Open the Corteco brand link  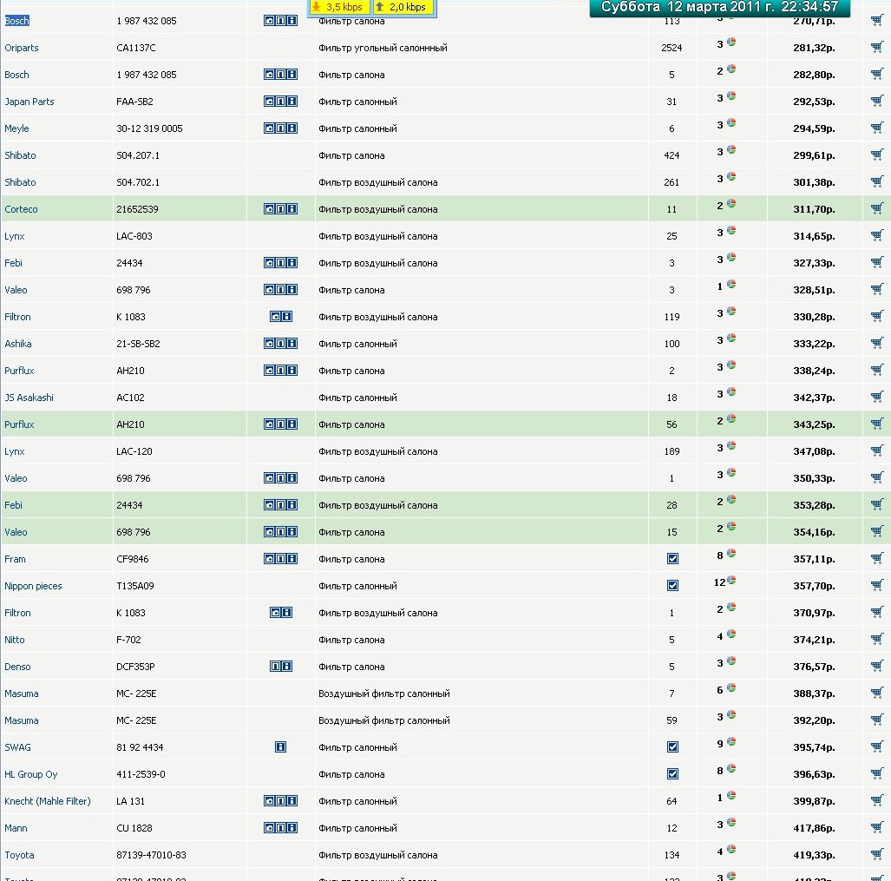pos(21,209)
